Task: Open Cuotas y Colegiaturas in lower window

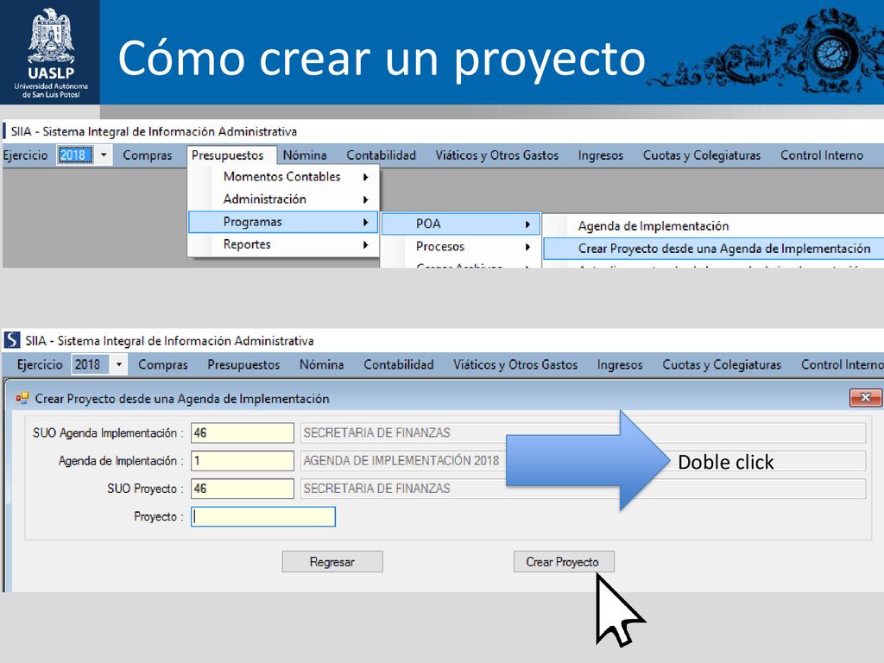Action: tap(722, 365)
